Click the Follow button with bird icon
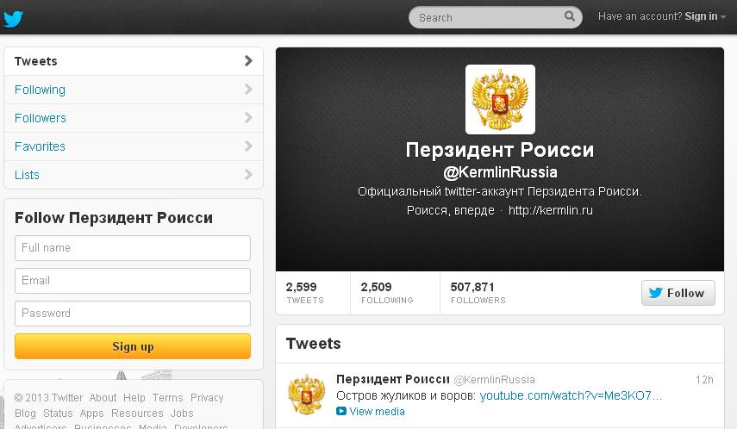The width and height of the screenshot is (737, 429). pyautogui.click(x=678, y=293)
